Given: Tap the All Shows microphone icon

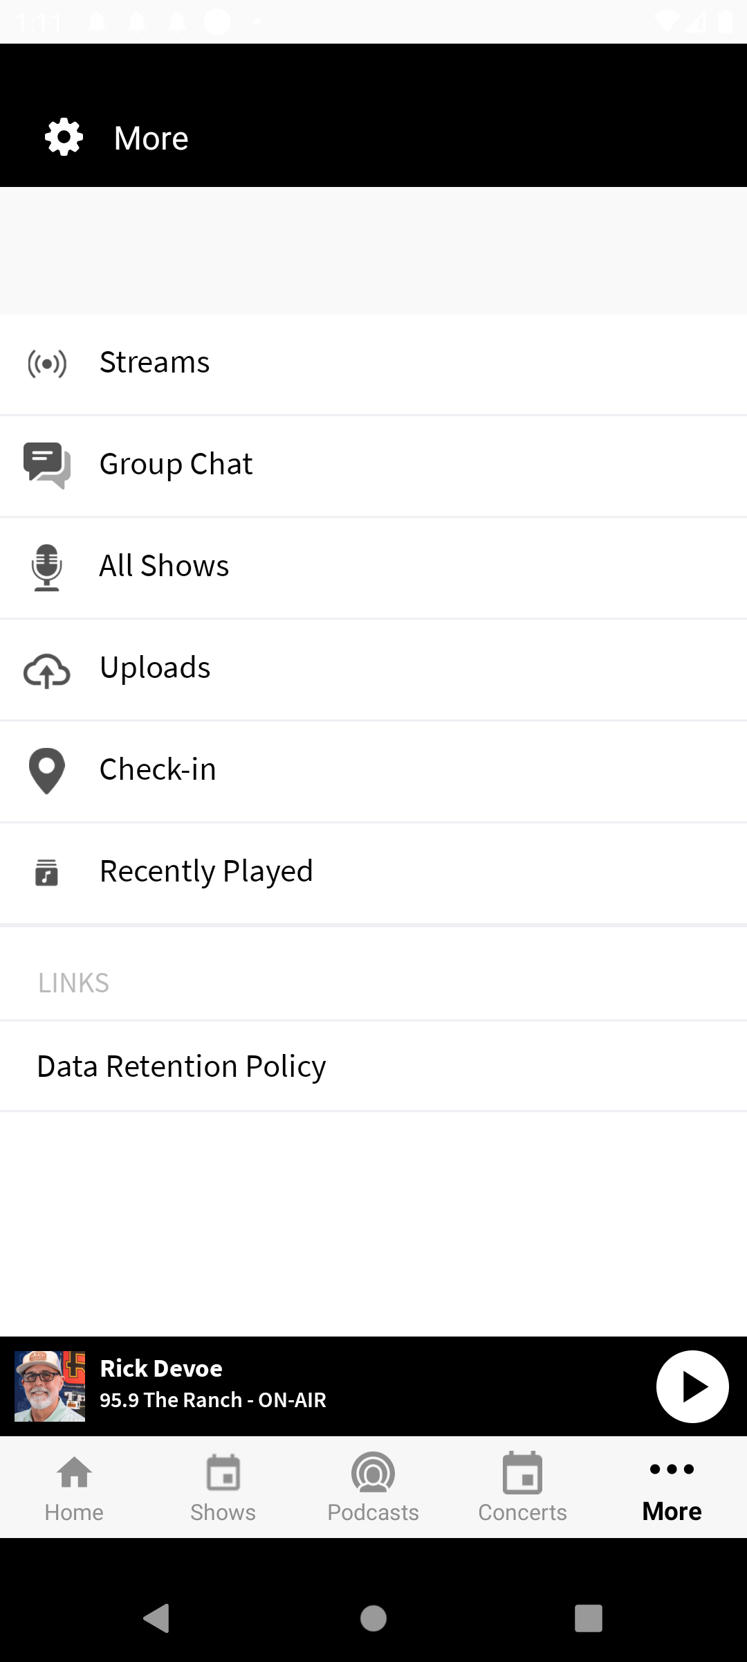Looking at the screenshot, I should [47, 567].
